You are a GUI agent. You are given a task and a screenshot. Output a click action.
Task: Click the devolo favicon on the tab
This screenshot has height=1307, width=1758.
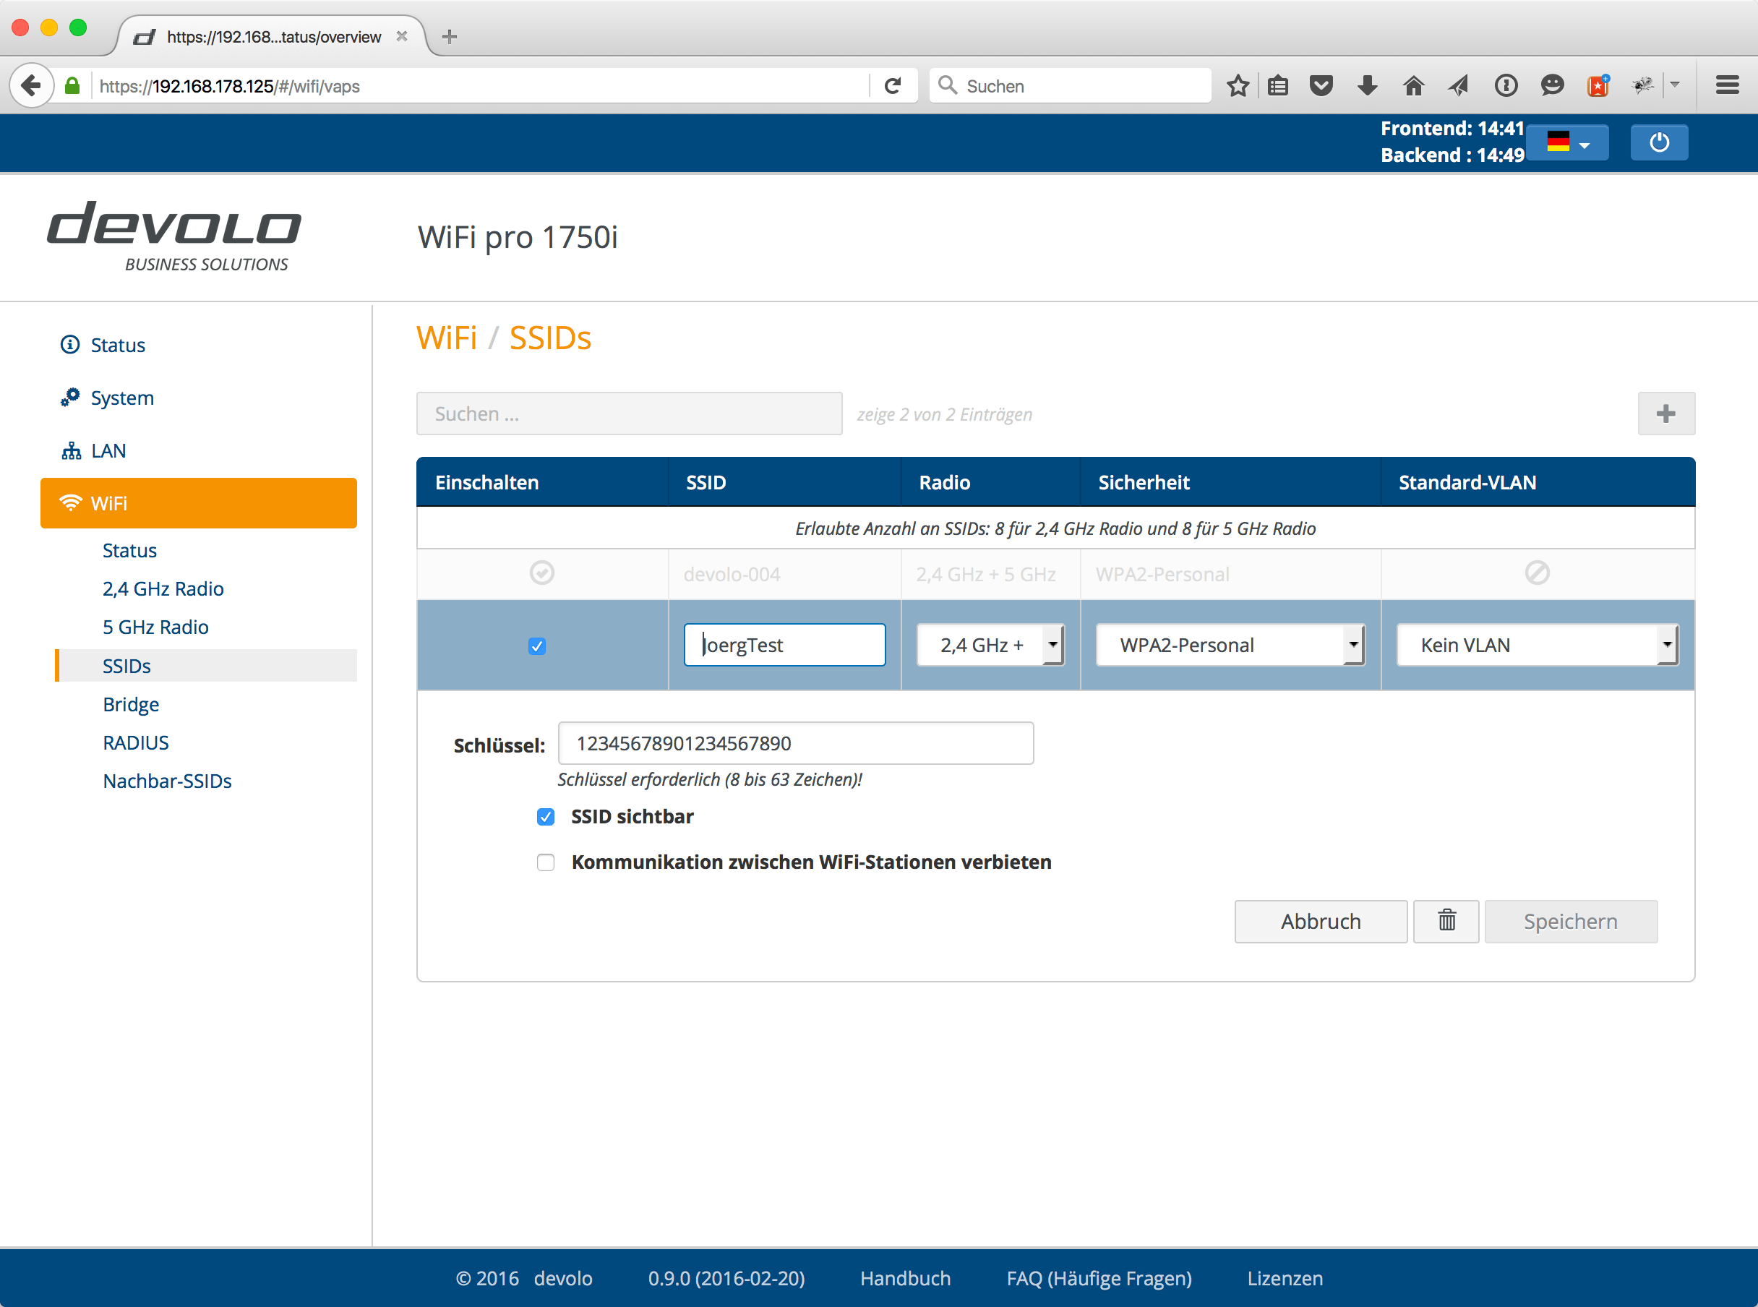pos(144,37)
